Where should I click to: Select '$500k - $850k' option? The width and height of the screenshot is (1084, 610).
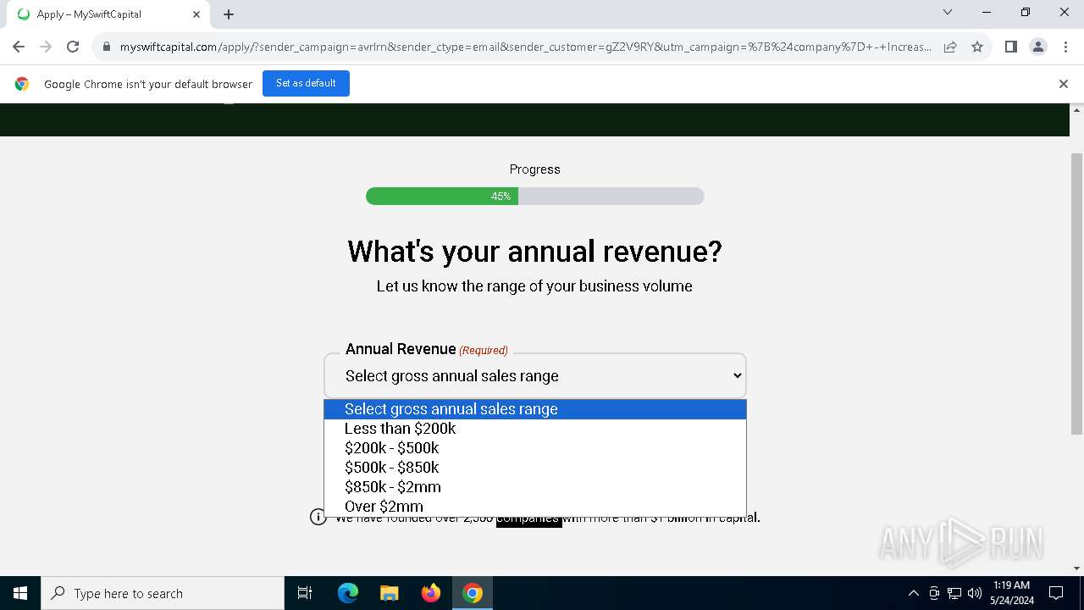[535, 468]
